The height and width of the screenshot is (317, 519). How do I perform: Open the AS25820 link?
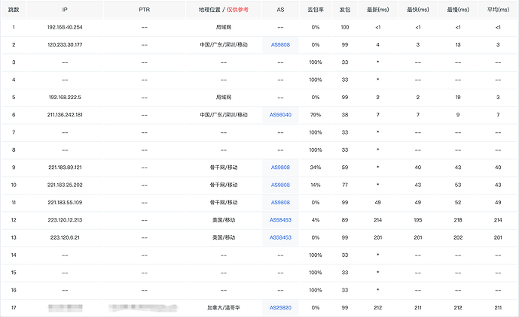280,307
